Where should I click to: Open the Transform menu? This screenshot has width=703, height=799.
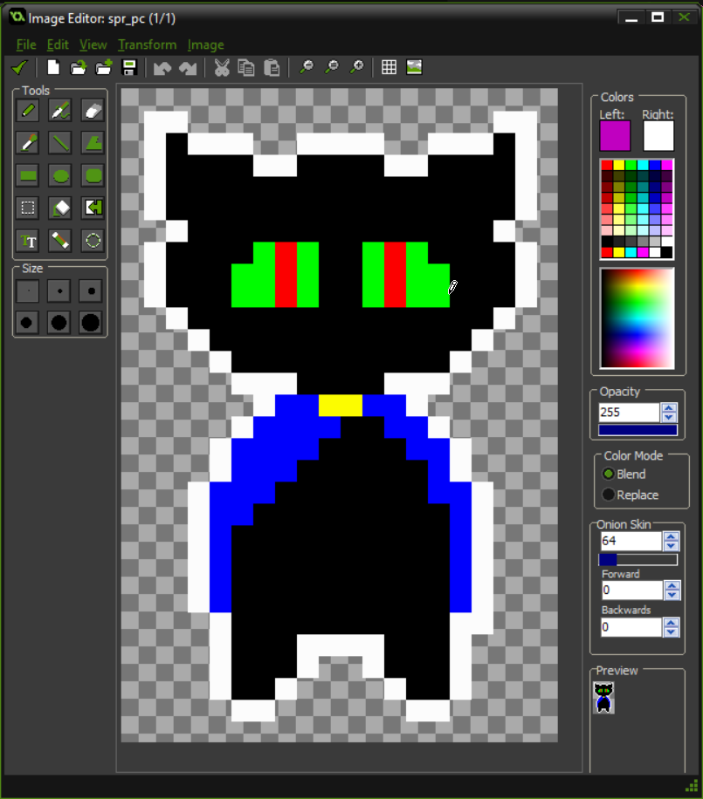coord(147,44)
